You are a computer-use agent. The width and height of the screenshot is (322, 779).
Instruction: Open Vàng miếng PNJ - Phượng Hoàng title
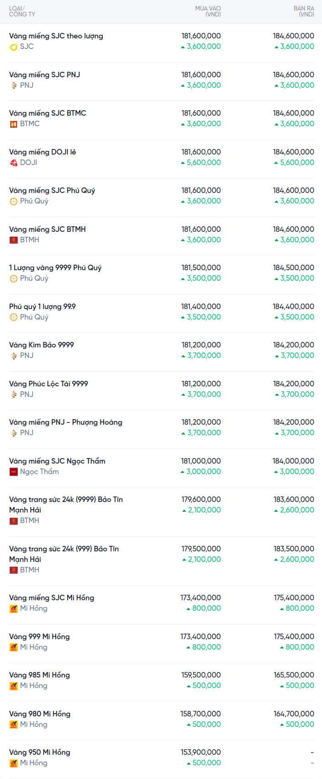[x=66, y=422]
